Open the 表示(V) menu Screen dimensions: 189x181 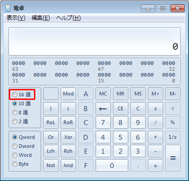click(16, 18)
